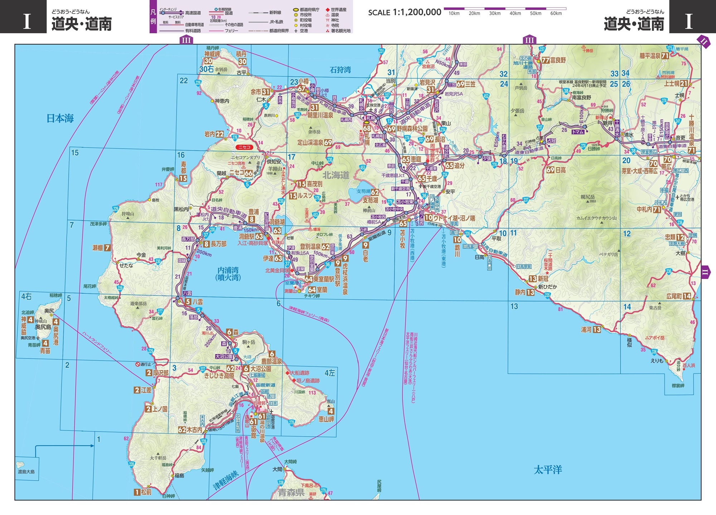Click the 都道府県庁 legend symbol

[x=296, y=10]
